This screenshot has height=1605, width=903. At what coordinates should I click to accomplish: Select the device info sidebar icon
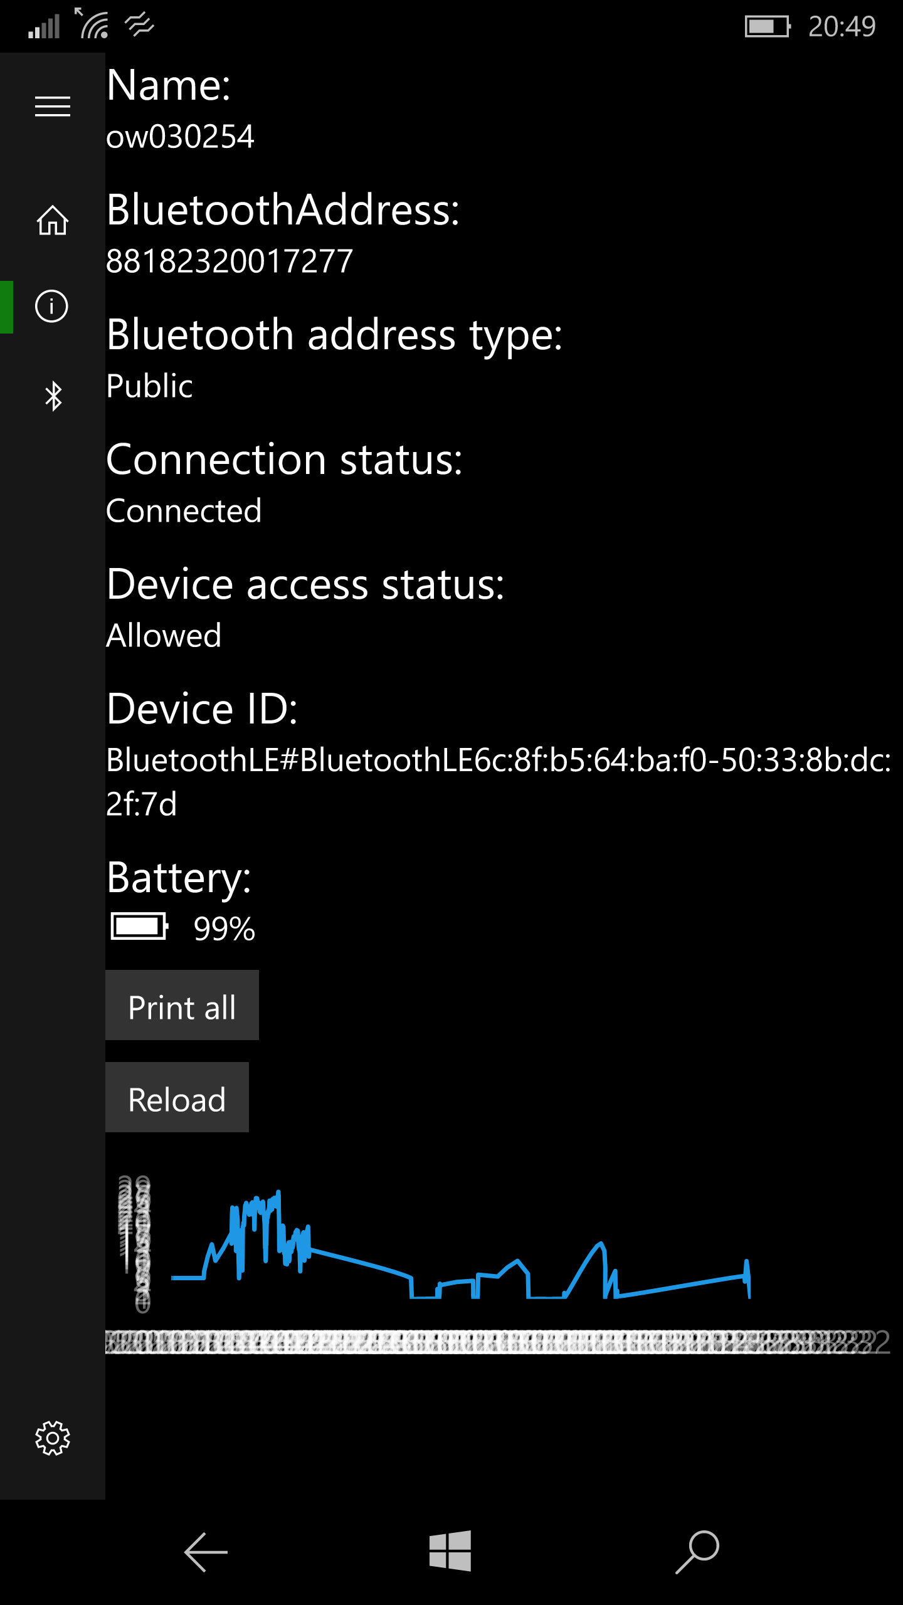tap(53, 307)
